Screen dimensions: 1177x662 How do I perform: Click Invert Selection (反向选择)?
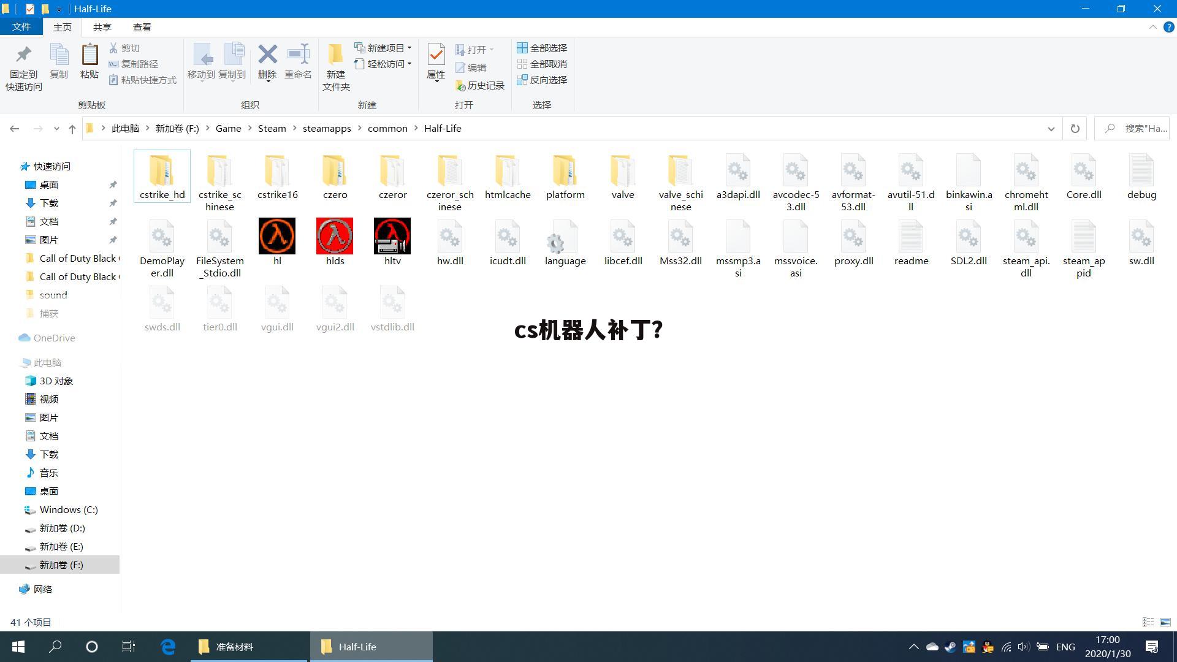point(542,80)
